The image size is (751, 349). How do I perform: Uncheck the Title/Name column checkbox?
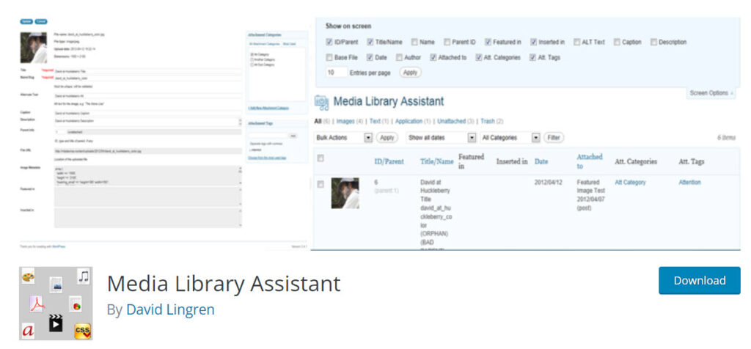click(x=370, y=42)
